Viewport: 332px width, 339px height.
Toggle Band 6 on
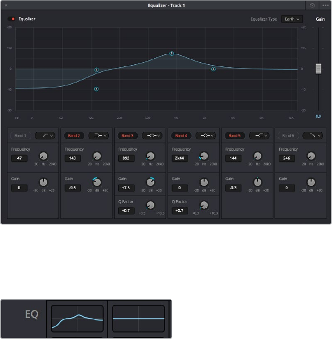(288, 136)
